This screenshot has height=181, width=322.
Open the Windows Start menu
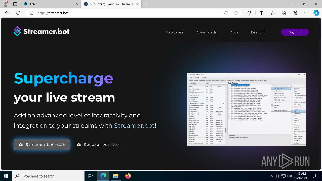6,176
